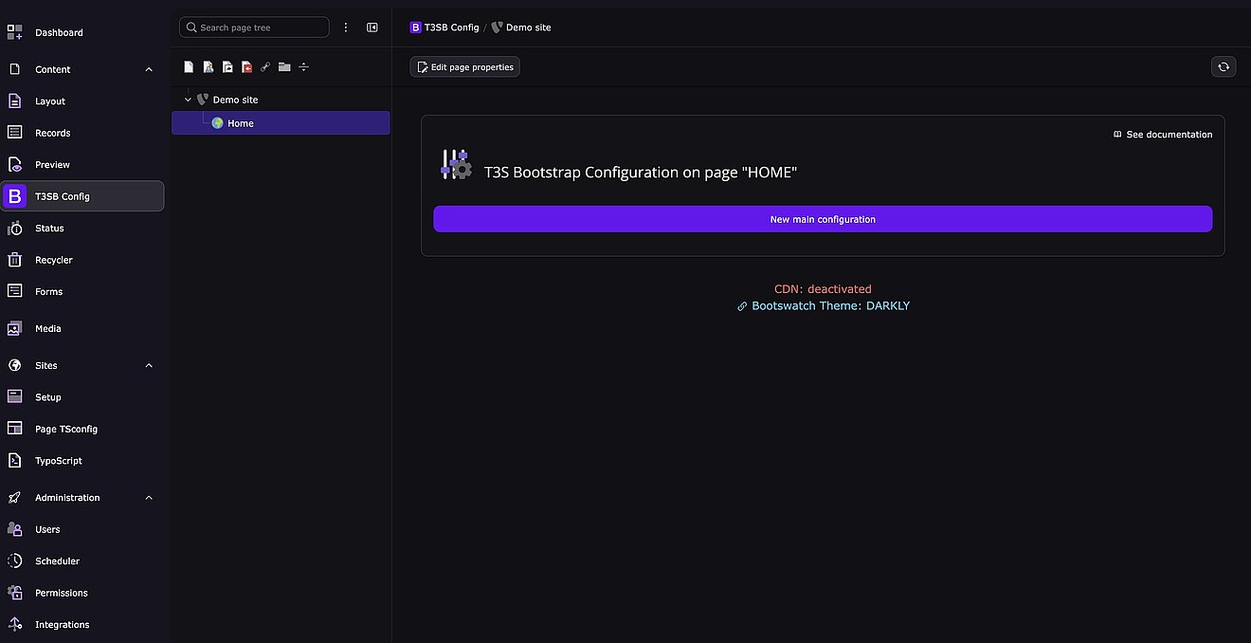This screenshot has height=643, width=1251.
Task: Click the folder icon in page tree toolbar
Action: pos(284,67)
